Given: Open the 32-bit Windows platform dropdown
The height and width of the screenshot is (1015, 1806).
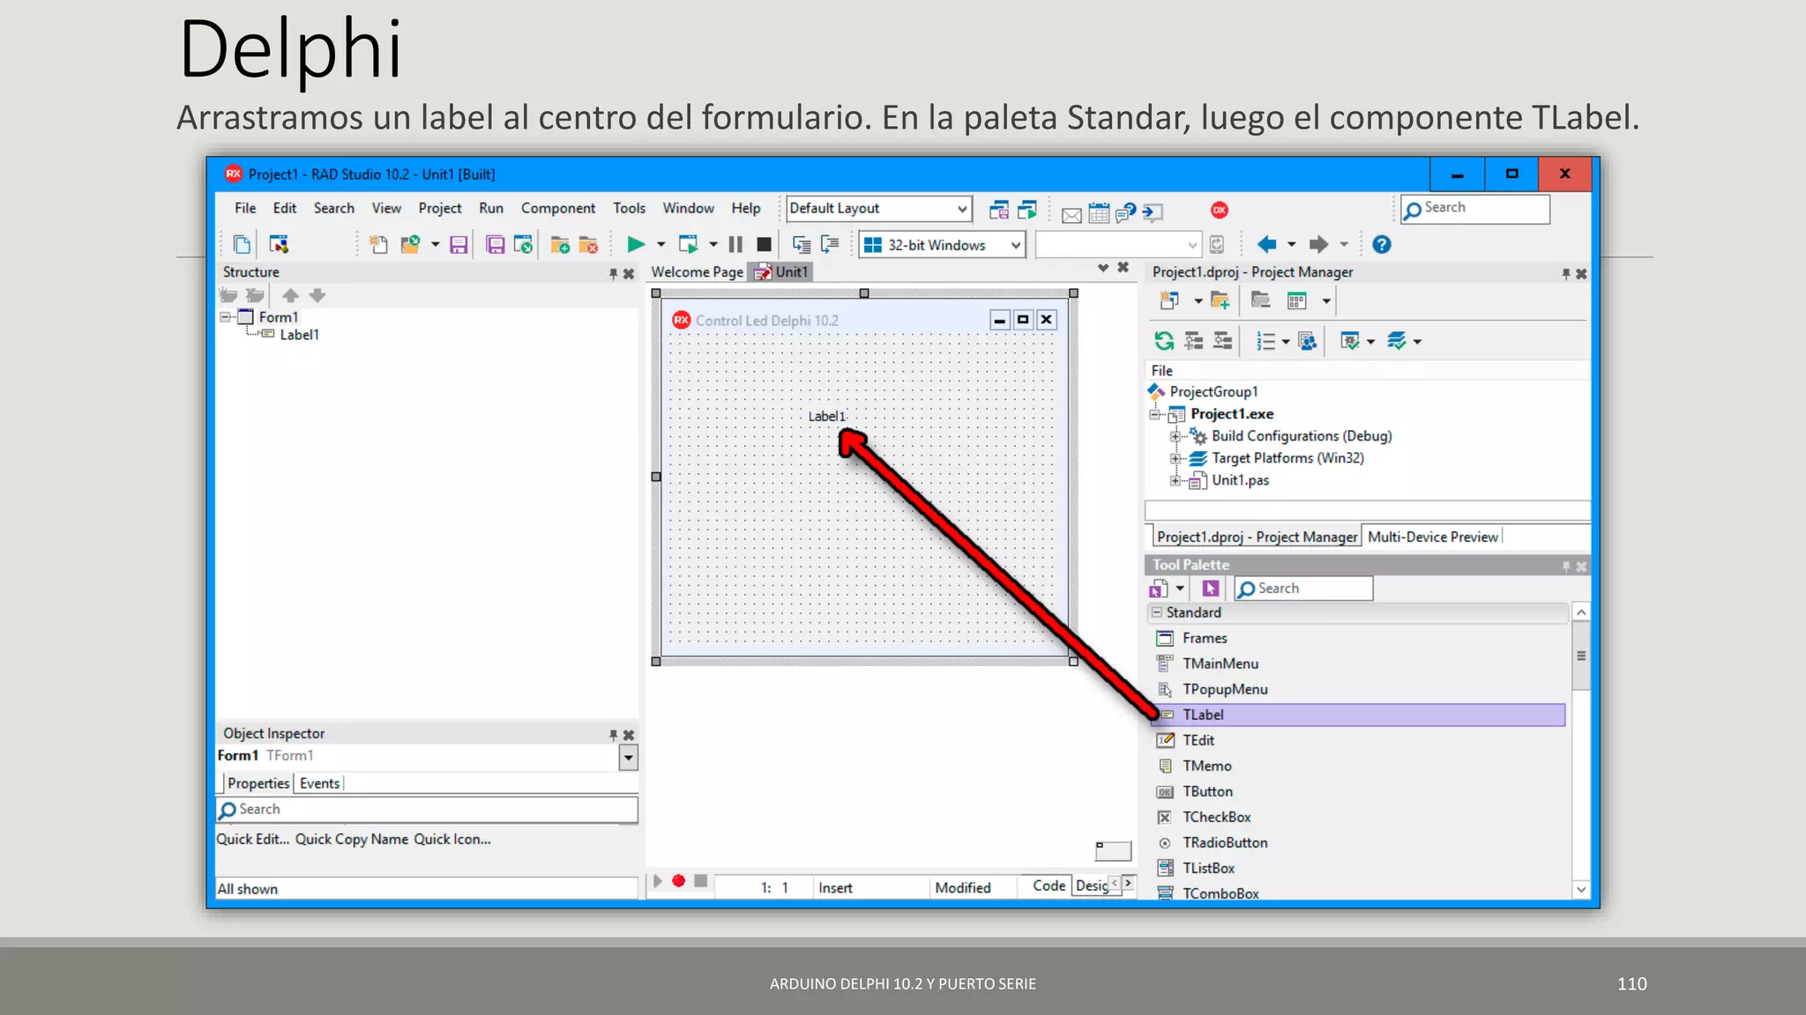Looking at the screenshot, I should pos(1016,245).
